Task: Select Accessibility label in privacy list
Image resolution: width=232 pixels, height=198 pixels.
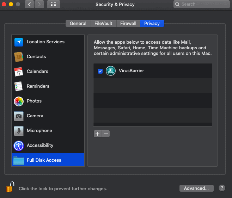Action: click(x=40, y=146)
